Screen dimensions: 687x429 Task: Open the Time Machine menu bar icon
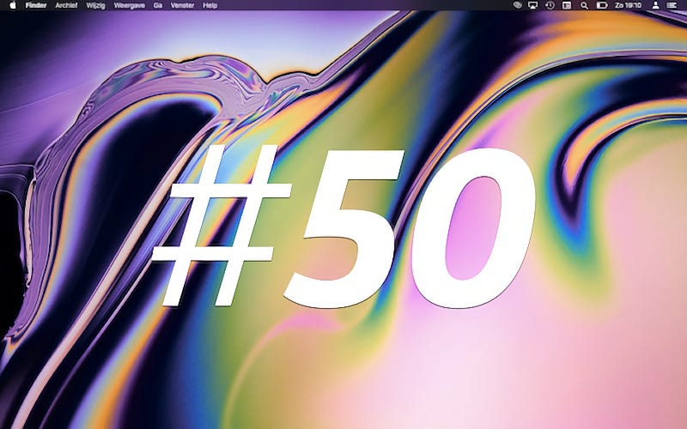coord(550,5)
